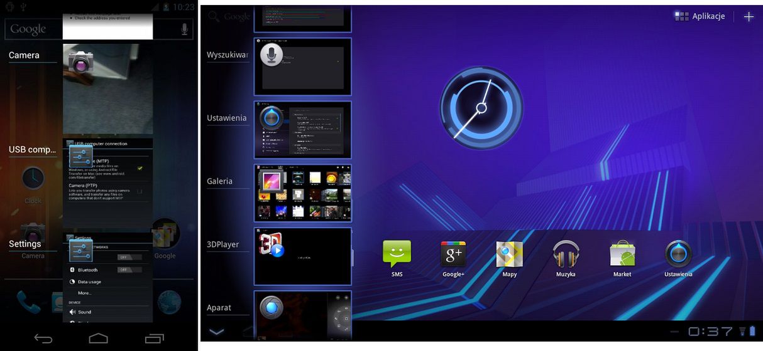Image resolution: width=763 pixels, height=351 pixels.
Task: Tap the phone Back navigation button
Action: [43, 338]
